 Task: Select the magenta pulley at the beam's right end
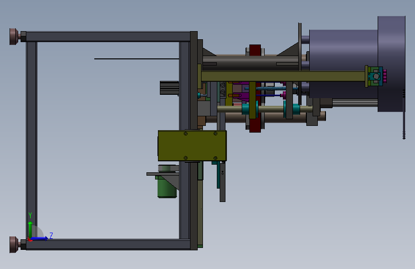(x=385, y=76)
